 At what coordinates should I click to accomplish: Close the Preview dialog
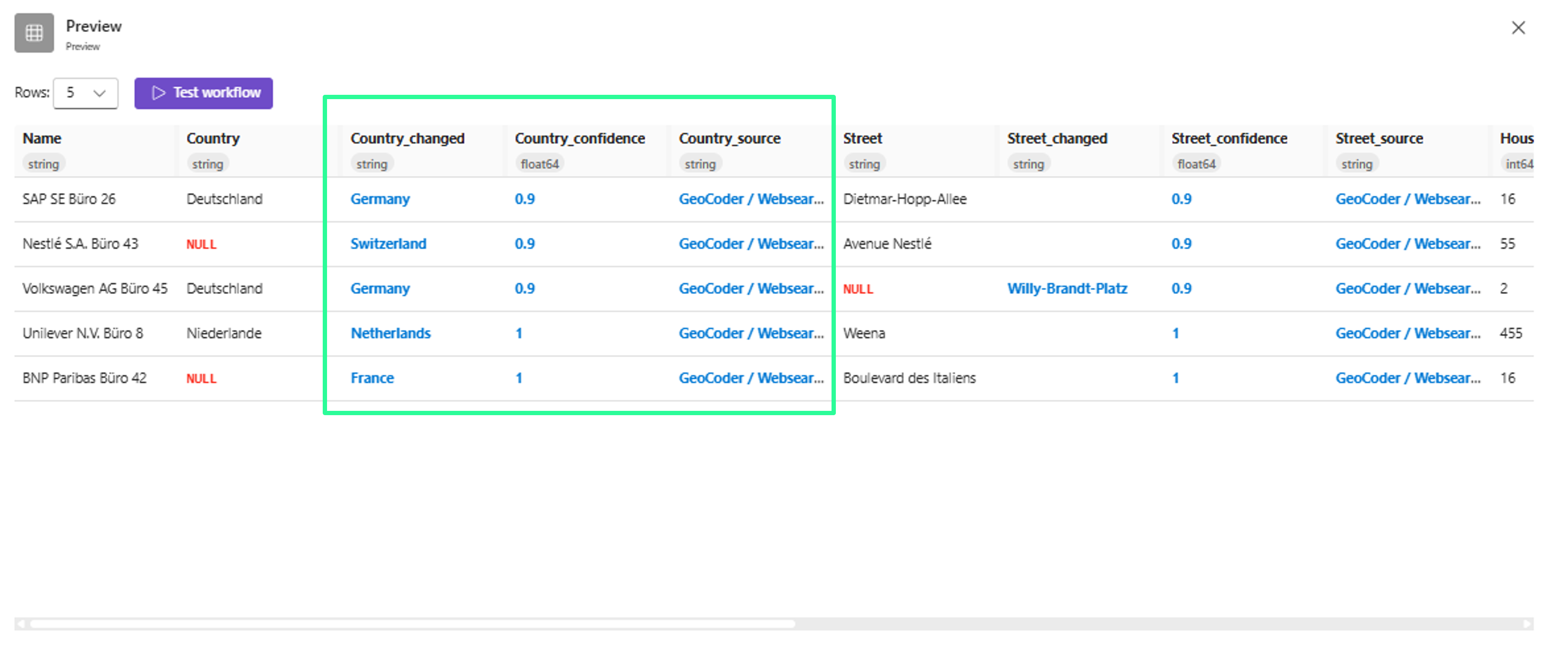(1518, 28)
